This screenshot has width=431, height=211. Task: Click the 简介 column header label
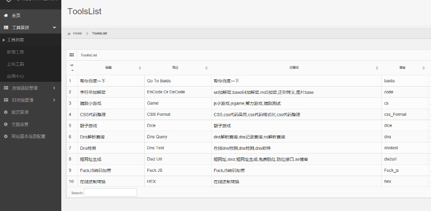click(x=175, y=67)
